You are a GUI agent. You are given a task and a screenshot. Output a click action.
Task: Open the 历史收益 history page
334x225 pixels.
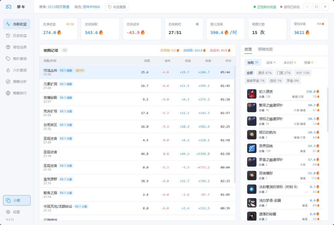coord(17,36)
